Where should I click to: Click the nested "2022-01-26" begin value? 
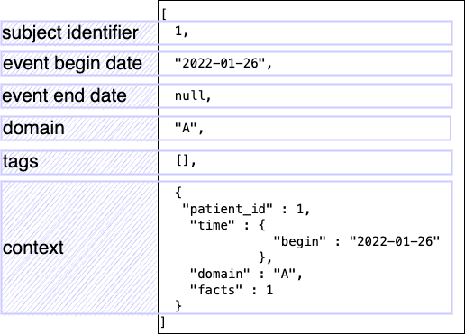[395, 241]
